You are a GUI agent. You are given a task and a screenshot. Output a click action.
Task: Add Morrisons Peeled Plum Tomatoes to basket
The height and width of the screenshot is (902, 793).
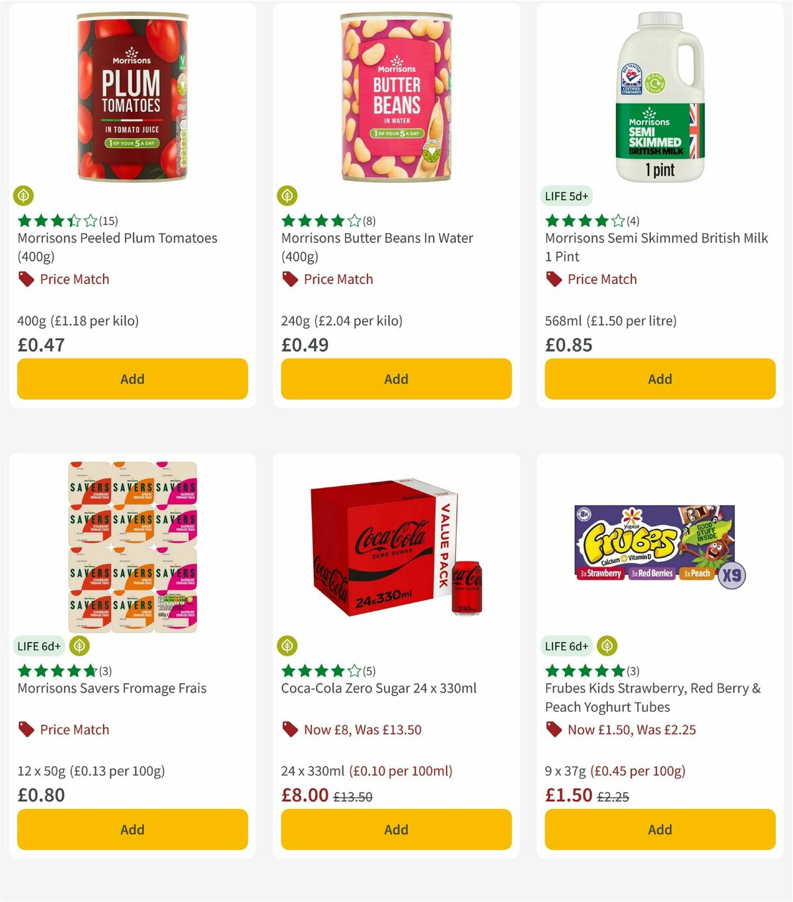click(x=132, y=379)
